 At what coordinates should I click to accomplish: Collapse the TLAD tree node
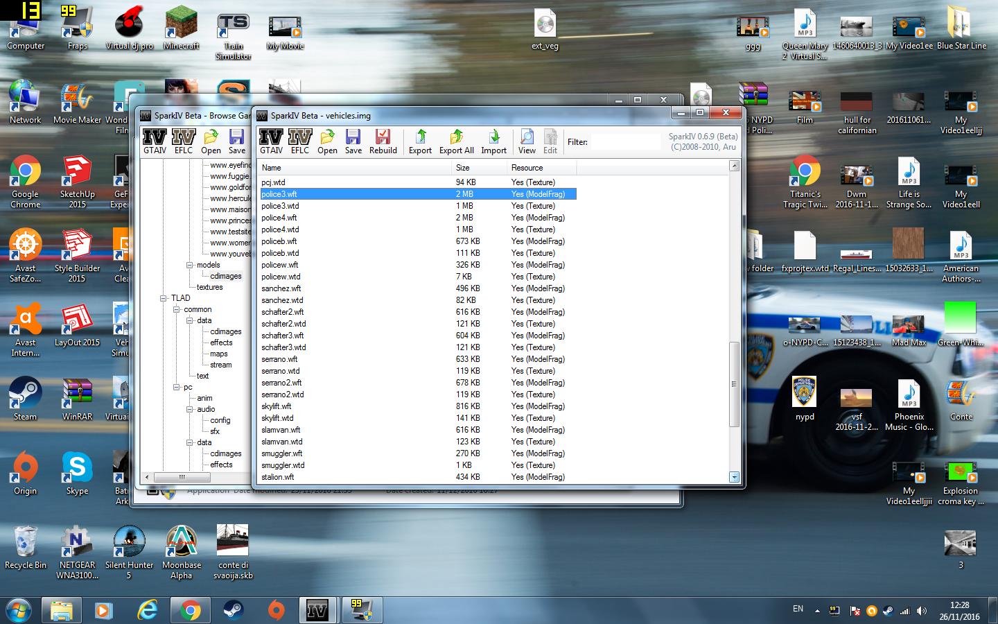(x=164, y=298)
